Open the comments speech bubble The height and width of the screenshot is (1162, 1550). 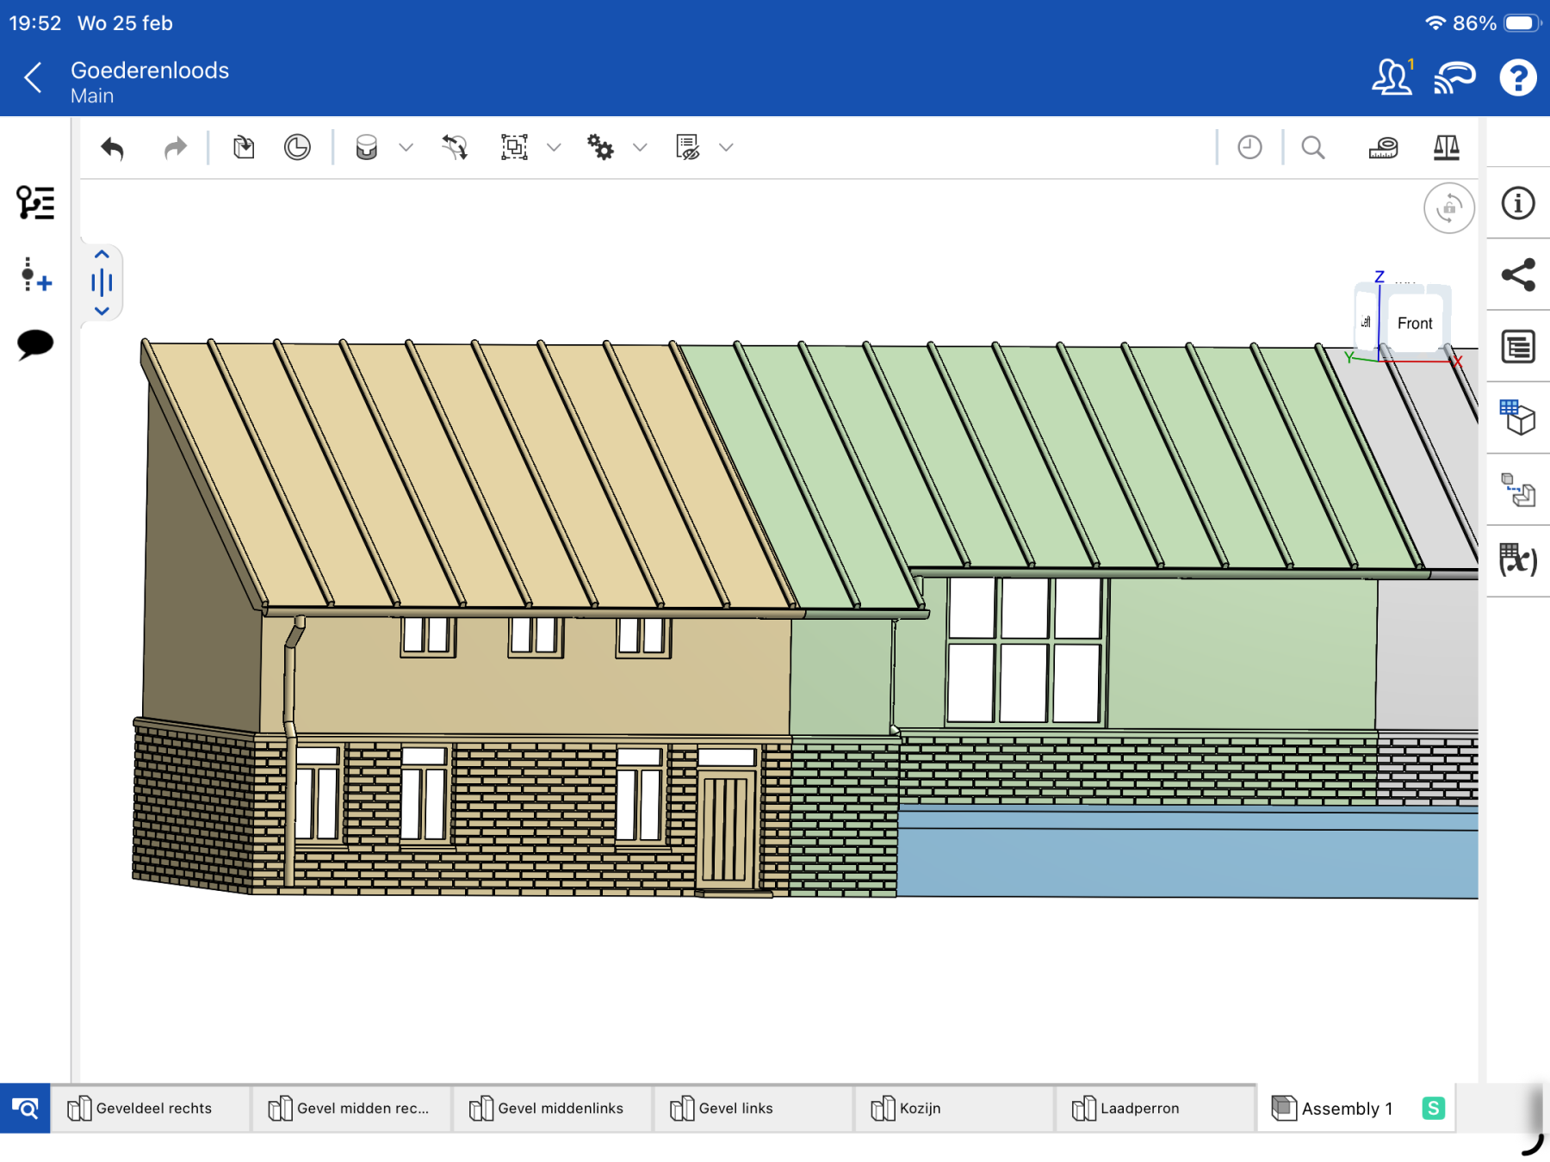[x=35, y=344]
